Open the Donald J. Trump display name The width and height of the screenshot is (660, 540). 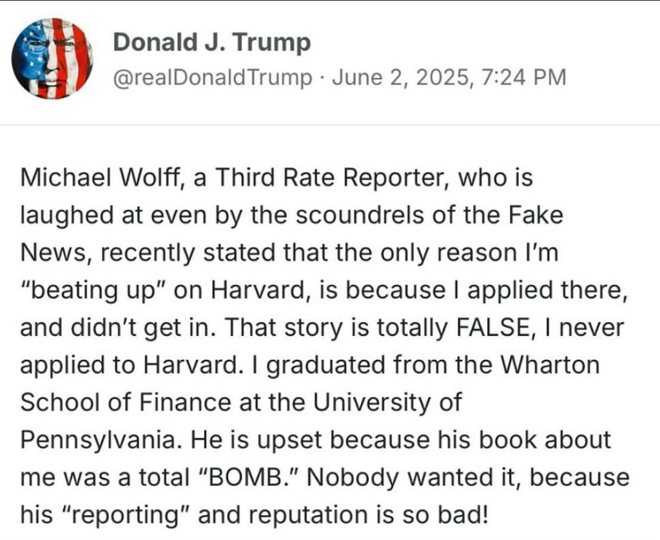coord(212,43)
